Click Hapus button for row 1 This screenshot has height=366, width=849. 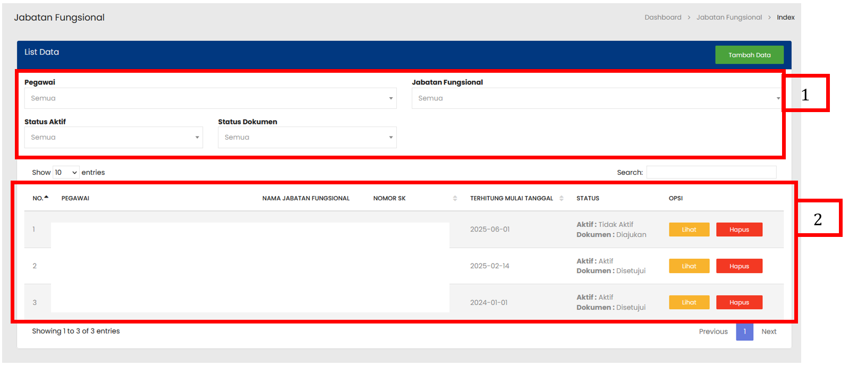click(x=739, y=229)
